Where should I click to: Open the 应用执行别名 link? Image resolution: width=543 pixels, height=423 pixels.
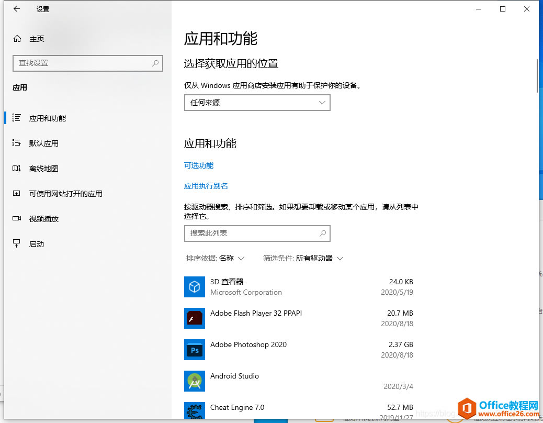[x=206, y=186]
